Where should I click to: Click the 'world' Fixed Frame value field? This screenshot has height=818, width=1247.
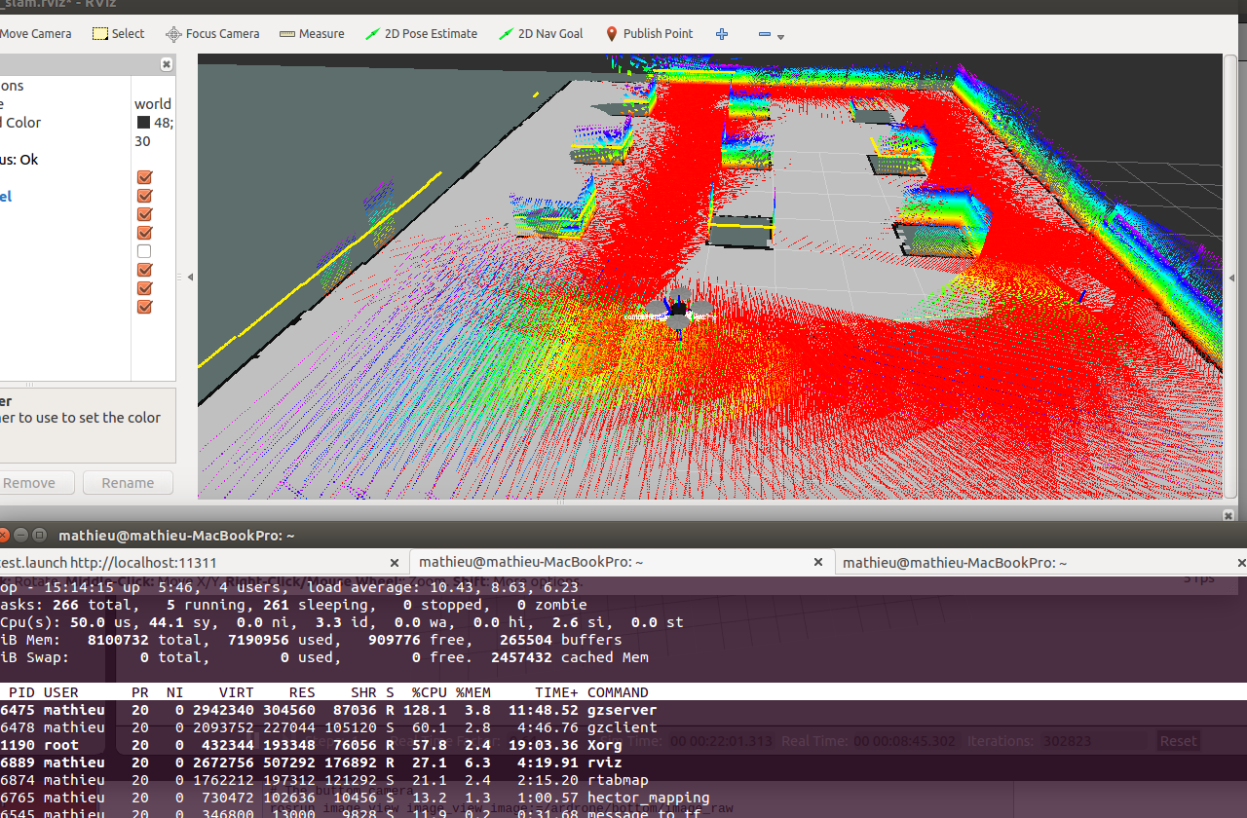(153, 103)
